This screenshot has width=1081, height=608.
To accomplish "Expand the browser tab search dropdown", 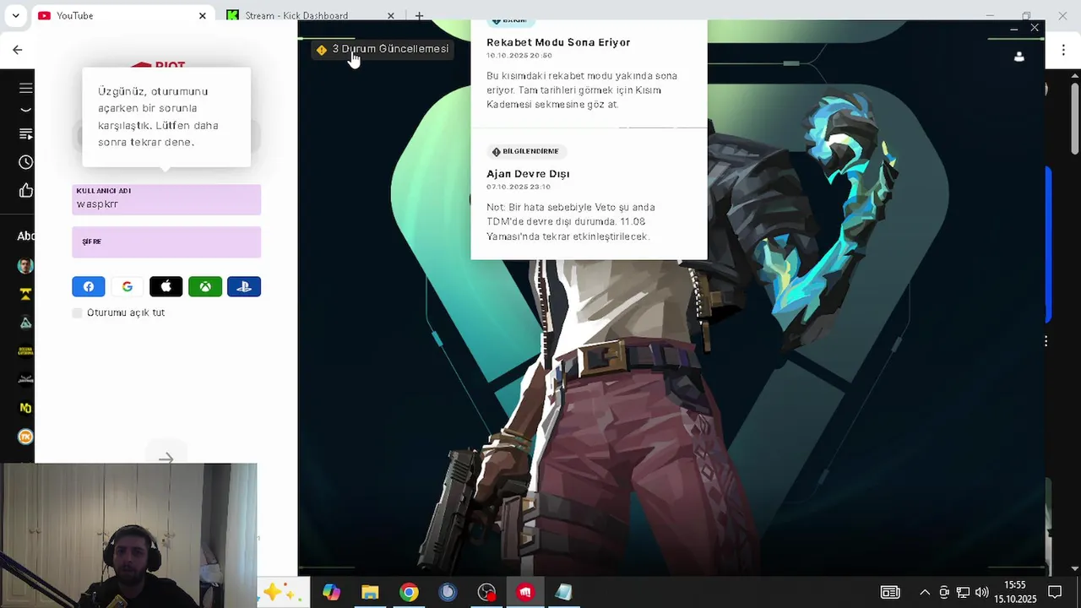I will (15, 16).
